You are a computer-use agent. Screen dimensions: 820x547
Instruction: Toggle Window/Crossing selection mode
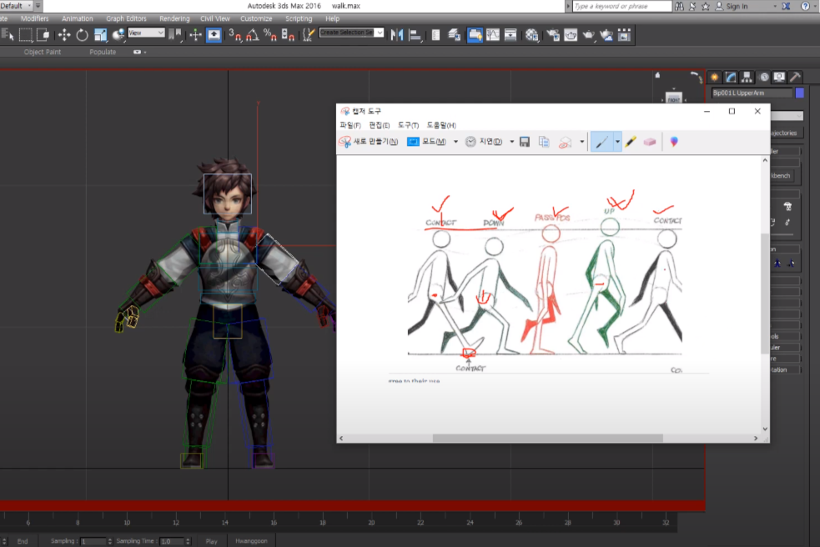(43, 35)
